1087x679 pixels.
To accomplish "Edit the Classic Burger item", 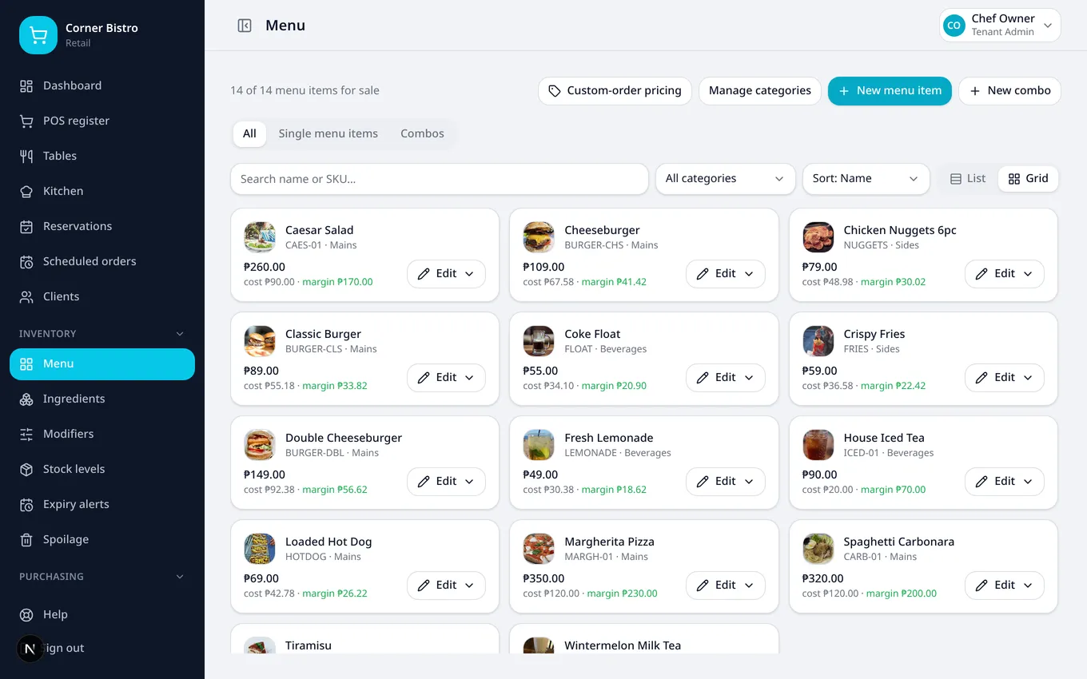I will pos(446,378).
